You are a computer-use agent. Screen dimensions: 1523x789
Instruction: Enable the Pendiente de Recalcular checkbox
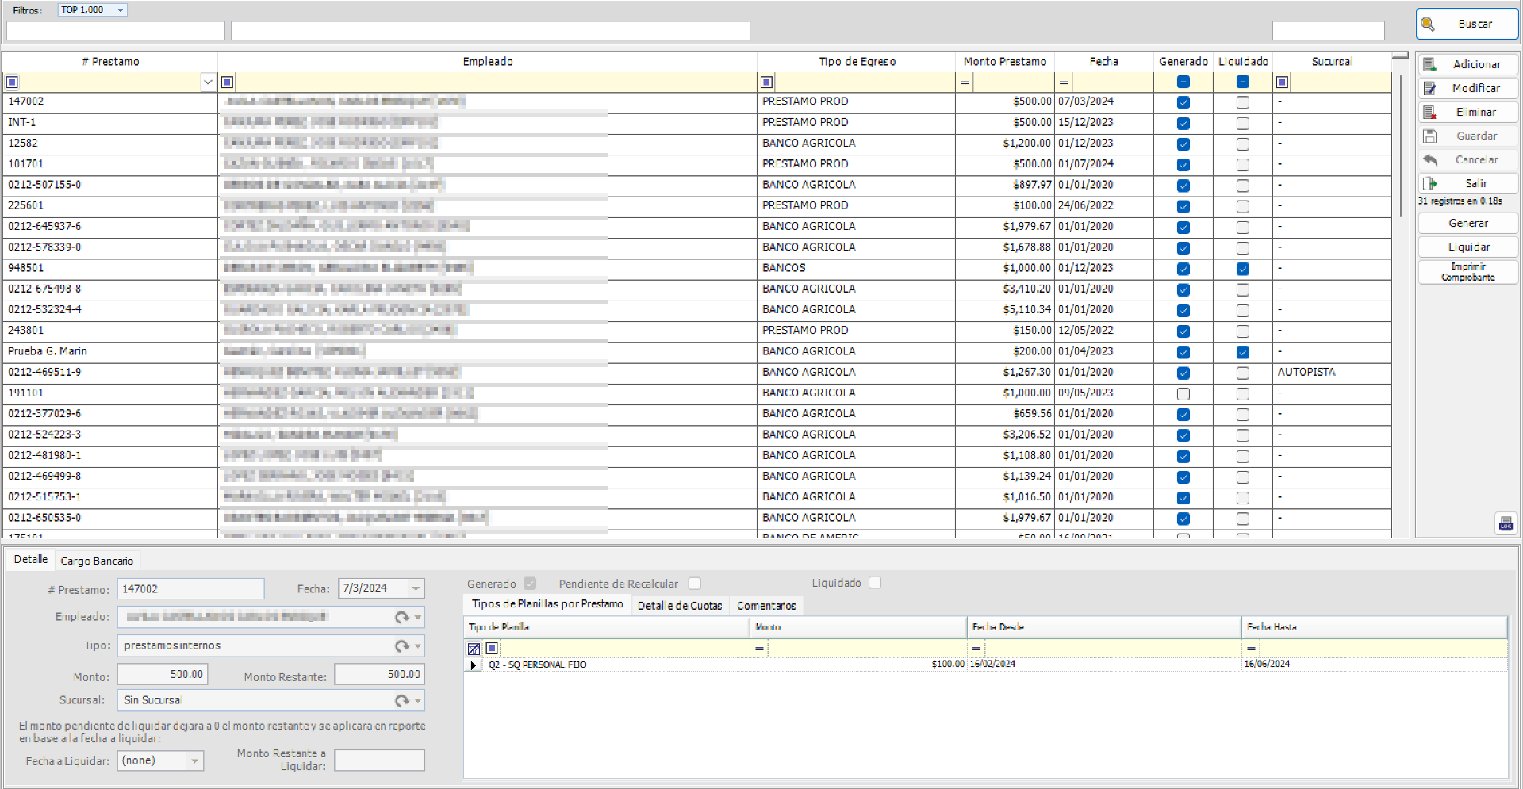695,583
